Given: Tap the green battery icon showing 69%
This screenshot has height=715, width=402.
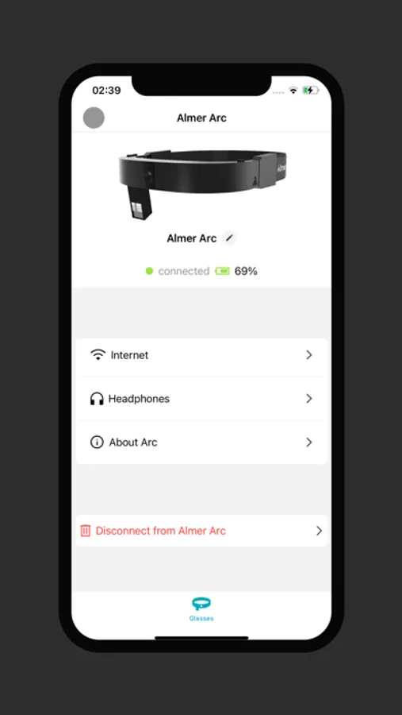Looking at the screenshot, I should (x=222, y=272).
